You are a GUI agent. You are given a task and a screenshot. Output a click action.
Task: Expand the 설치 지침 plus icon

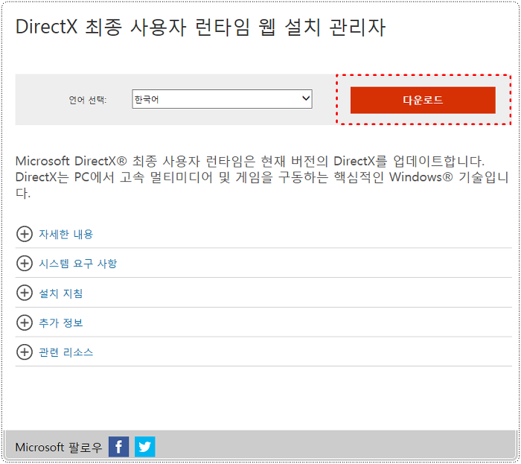[x=25, y=293]
